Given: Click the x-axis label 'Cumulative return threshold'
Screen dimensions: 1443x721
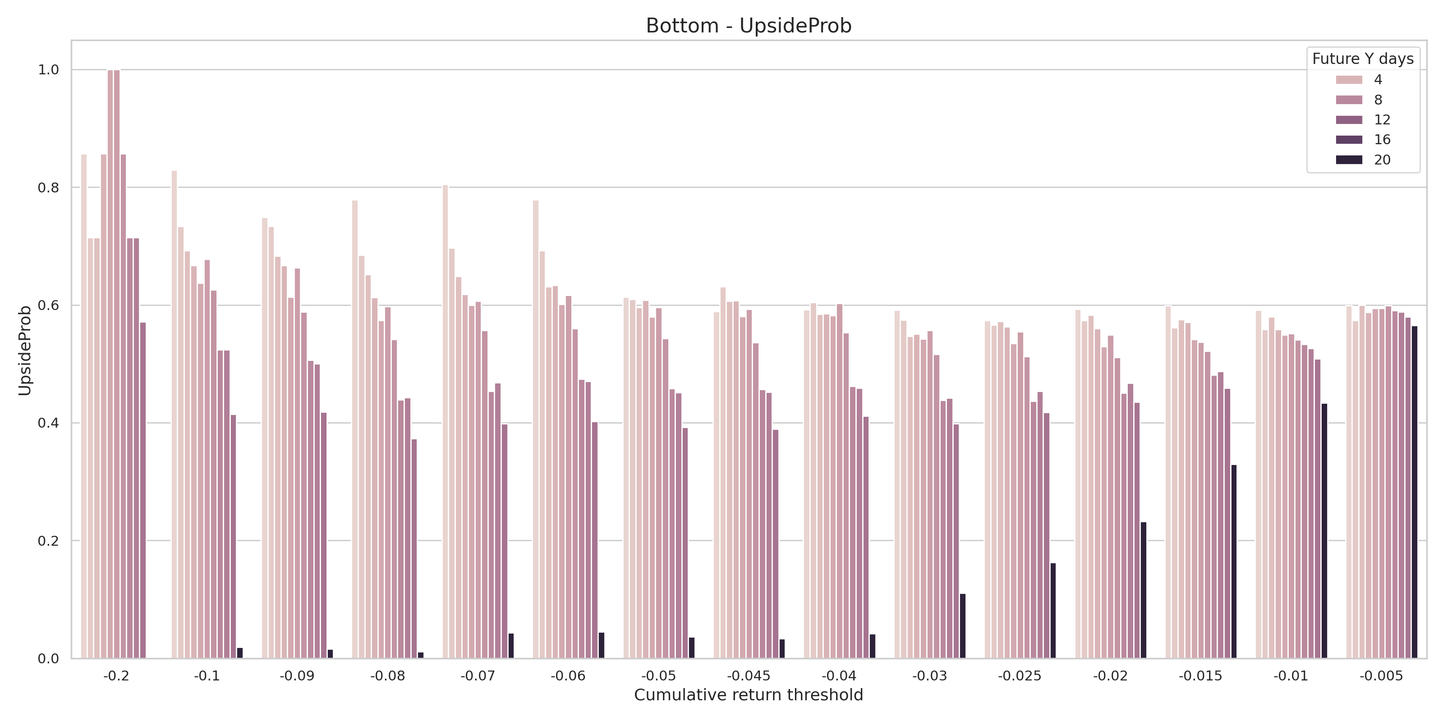Looking at the screenshot, I should 749,695.
